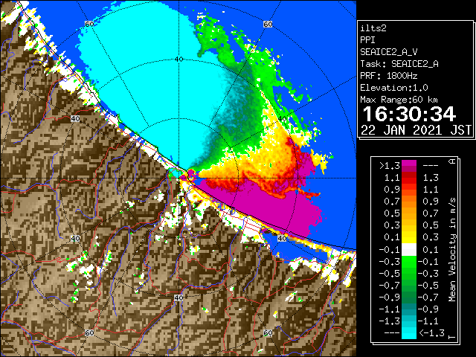Viewport: 476px width, 357px height.
Task: Select the date '22 JAN 2021 JST'
Action: [x=416, y=130]
